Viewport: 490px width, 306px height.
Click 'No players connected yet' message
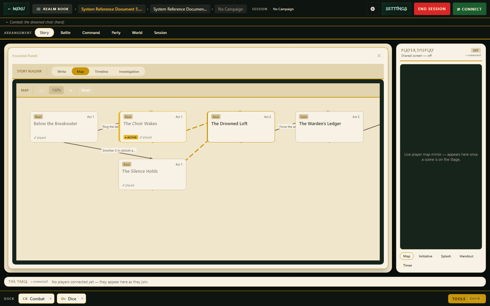(x=100, y=282)
